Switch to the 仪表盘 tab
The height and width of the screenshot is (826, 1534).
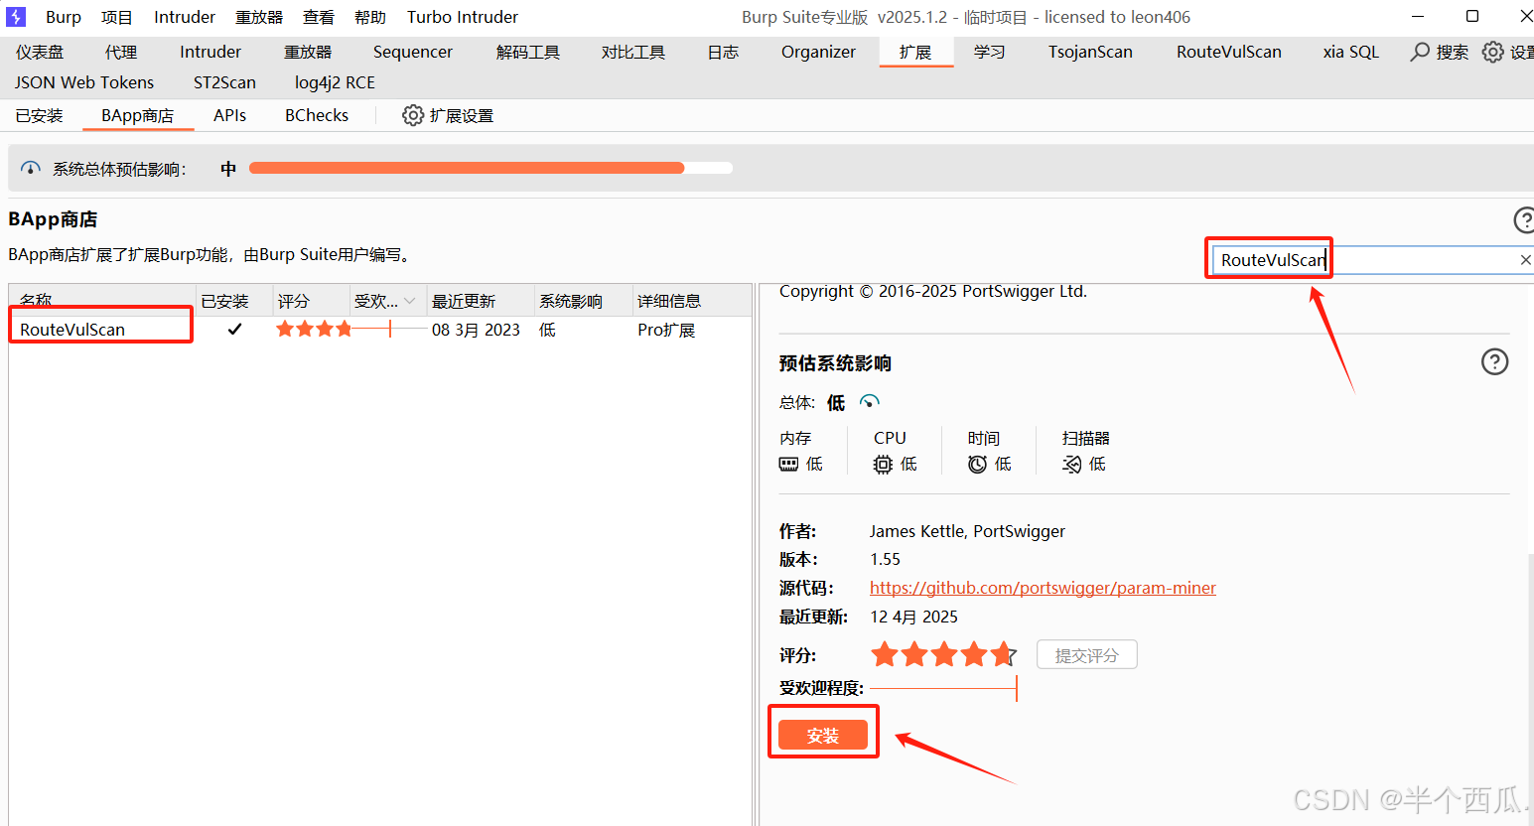pos(40,52)
